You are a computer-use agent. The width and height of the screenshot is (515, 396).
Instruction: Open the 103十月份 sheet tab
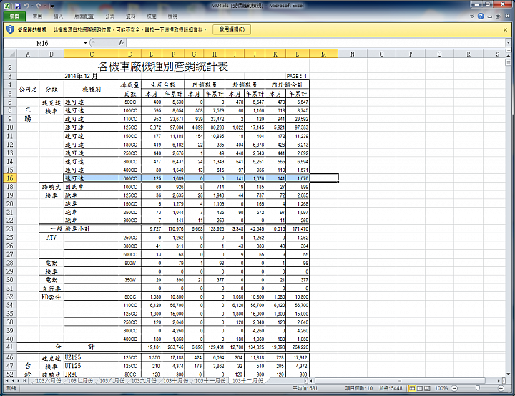point(176,380)
